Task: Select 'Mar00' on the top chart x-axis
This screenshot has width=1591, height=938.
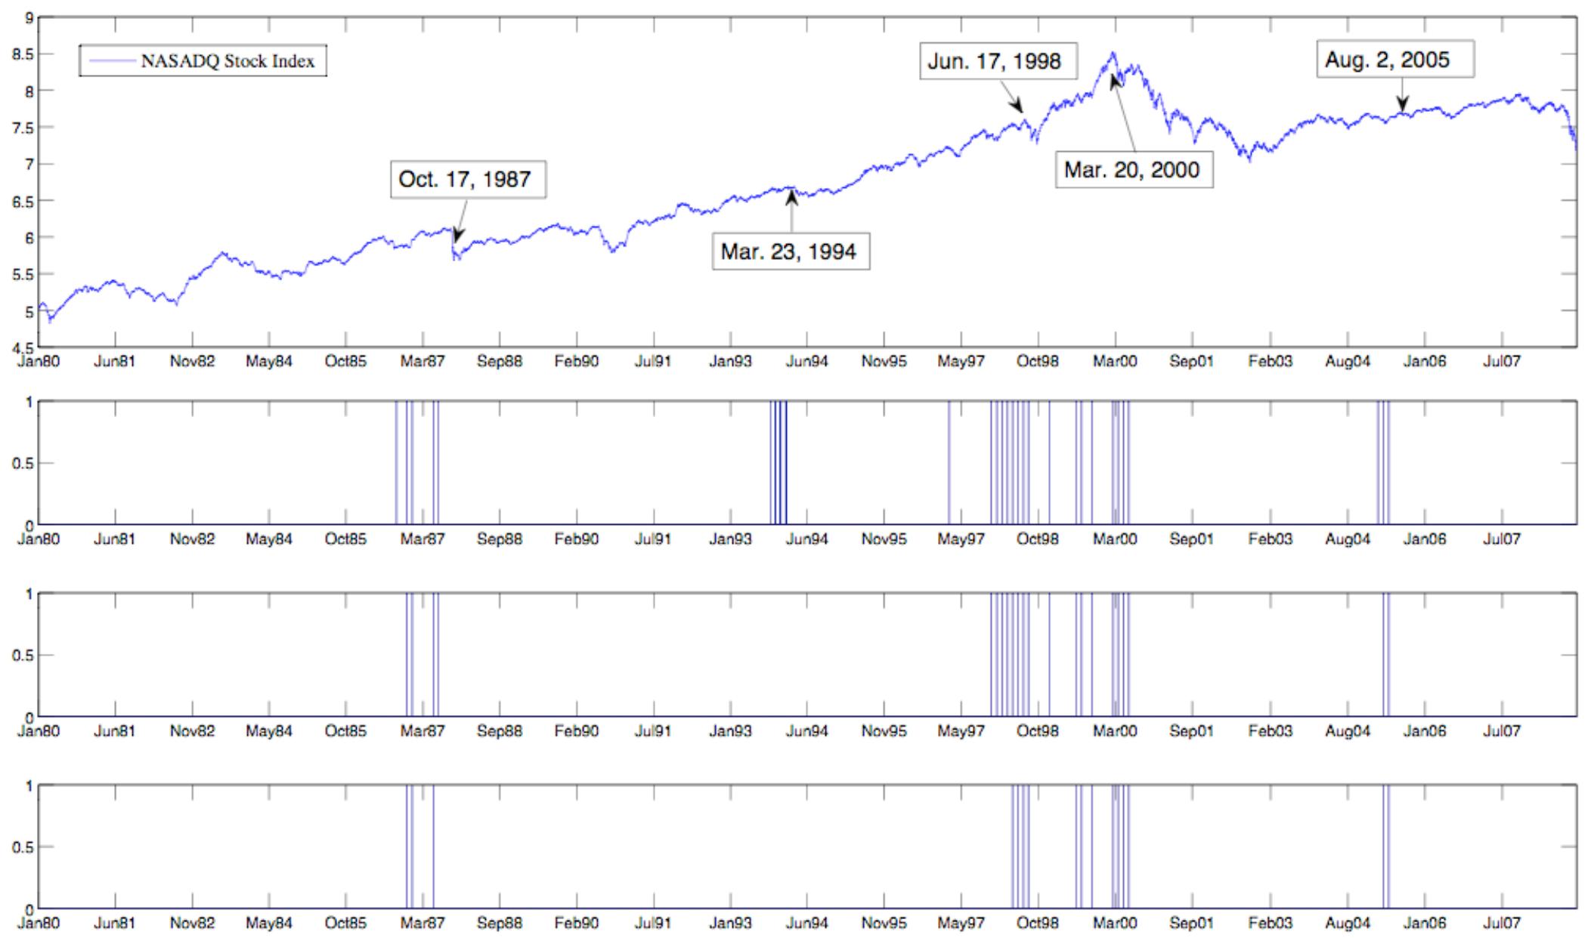Action: 1115,362
